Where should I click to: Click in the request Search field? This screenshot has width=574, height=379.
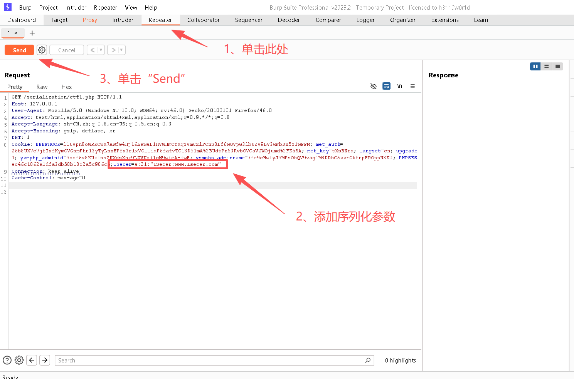pyautogui.click(x=214, y=360)
